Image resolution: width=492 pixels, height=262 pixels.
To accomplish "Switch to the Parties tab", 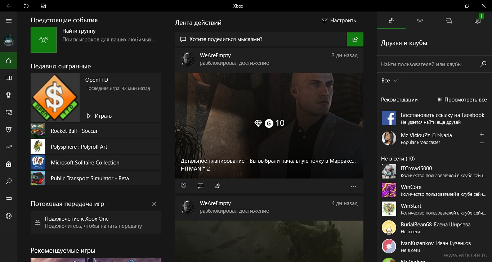I will click(x=420, y=21).
